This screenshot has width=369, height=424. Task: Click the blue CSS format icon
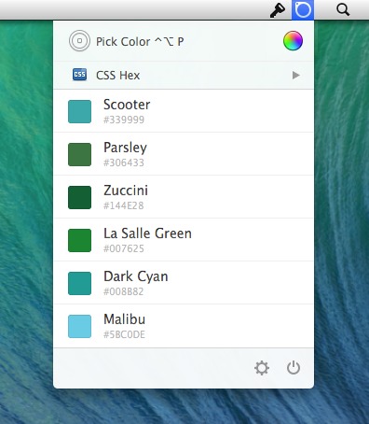pos(79,75)
